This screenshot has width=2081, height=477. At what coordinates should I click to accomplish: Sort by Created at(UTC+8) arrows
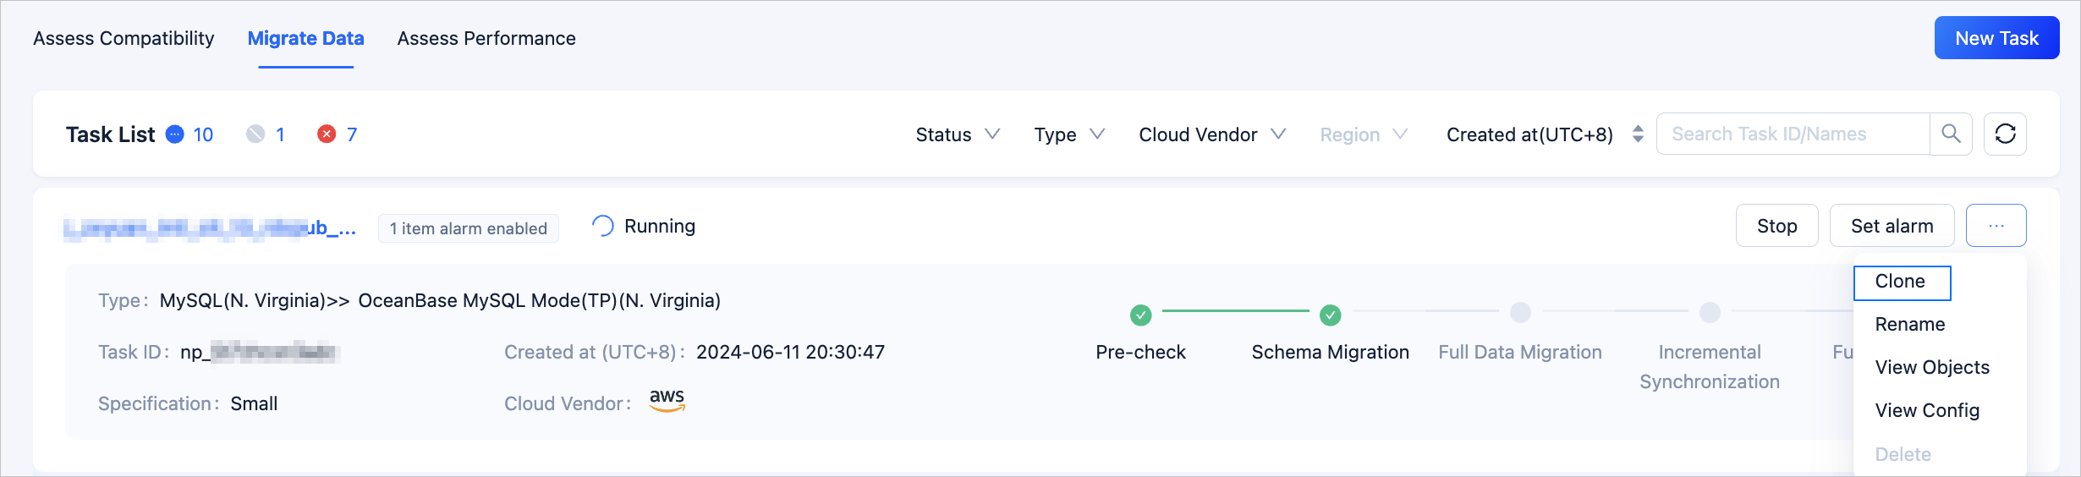(1638, 134)
